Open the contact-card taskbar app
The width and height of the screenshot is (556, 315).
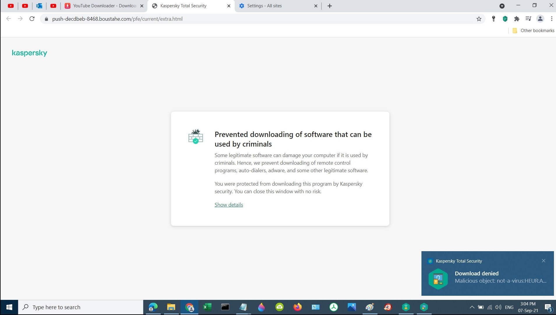[x=315, y=307]
